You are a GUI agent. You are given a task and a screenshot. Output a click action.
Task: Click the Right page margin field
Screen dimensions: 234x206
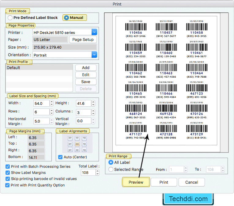click(36, 151)
